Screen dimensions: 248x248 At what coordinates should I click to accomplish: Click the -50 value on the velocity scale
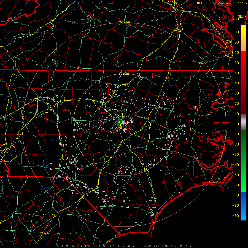pos(236,175)
